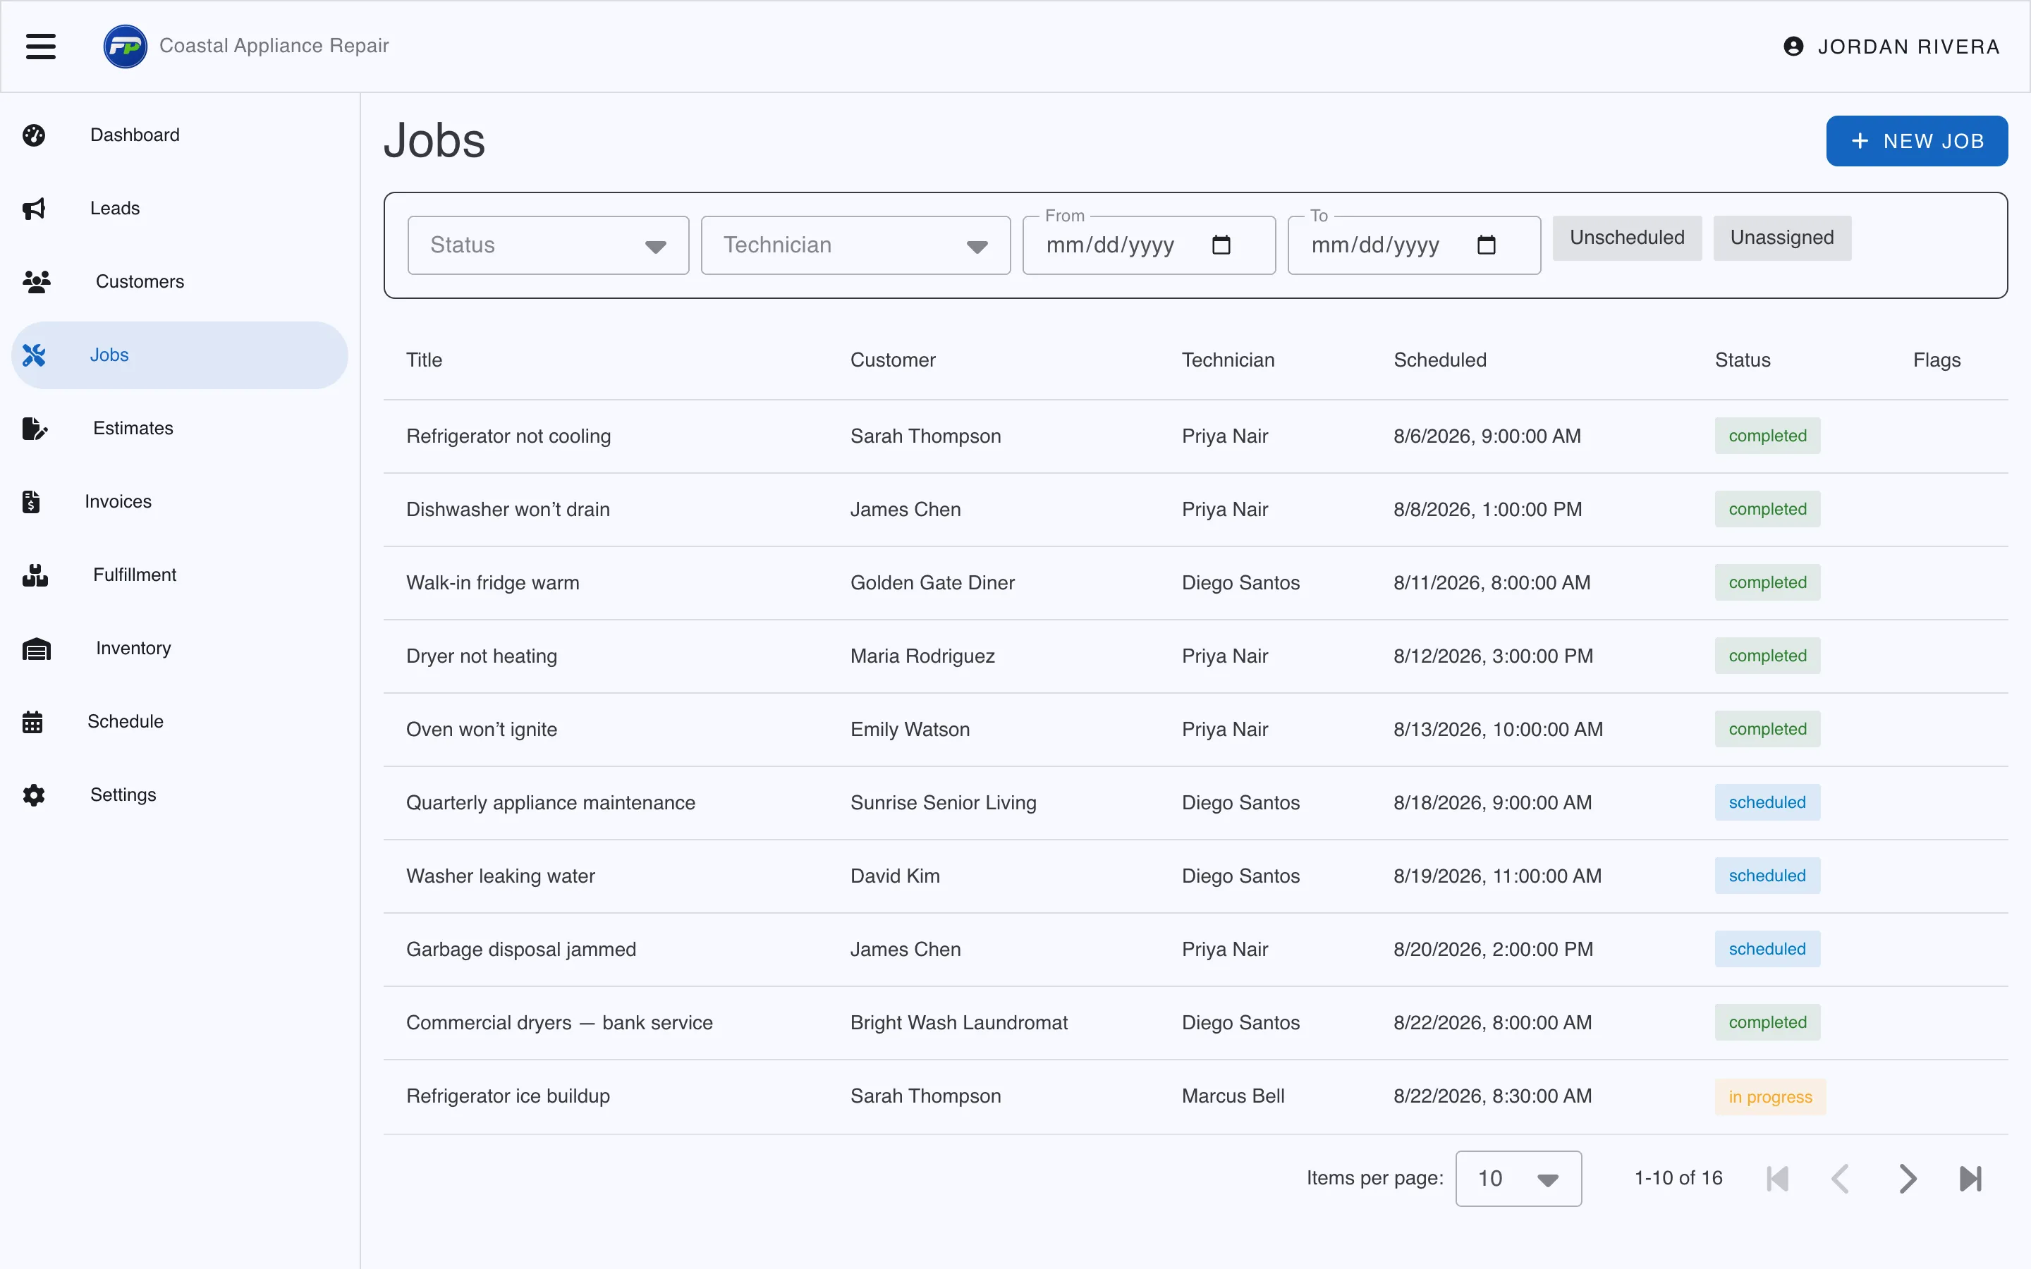The image size is (2031, 1269).
Task: Click the Invoices dollar file icon
Action: point(31,502)
